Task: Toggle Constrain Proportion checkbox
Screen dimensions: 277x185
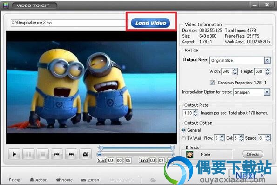Action: click(x=212, y=83)
